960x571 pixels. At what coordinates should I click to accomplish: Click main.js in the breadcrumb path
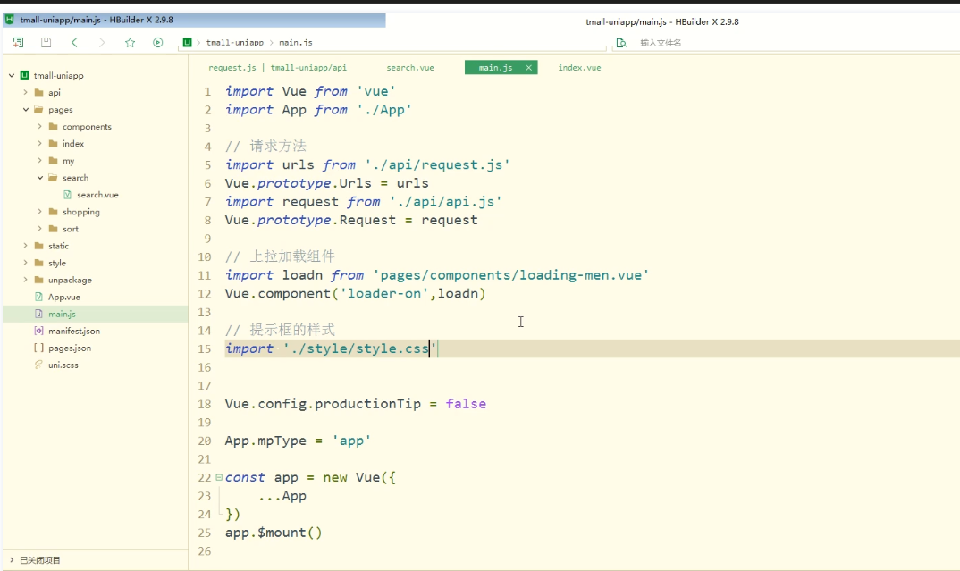296,42
